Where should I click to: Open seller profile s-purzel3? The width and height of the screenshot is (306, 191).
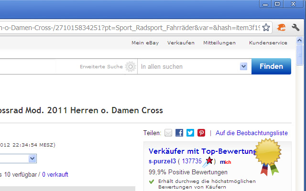click(162, 161)
